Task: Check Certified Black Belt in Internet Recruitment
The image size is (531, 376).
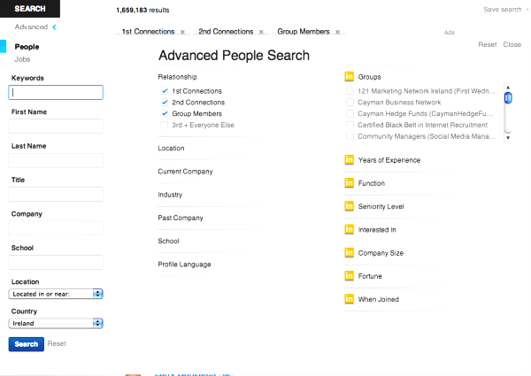Action: coord(350,125)
